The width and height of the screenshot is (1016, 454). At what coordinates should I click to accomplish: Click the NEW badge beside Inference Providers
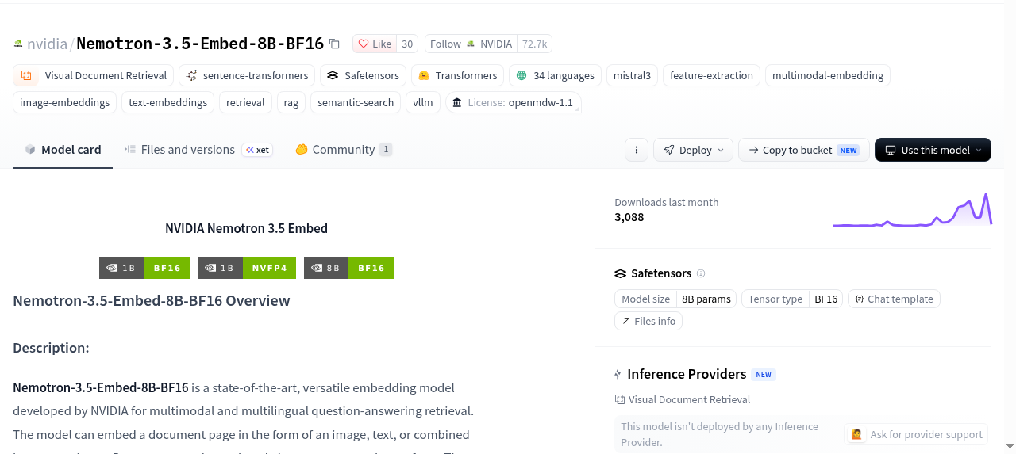764,375
